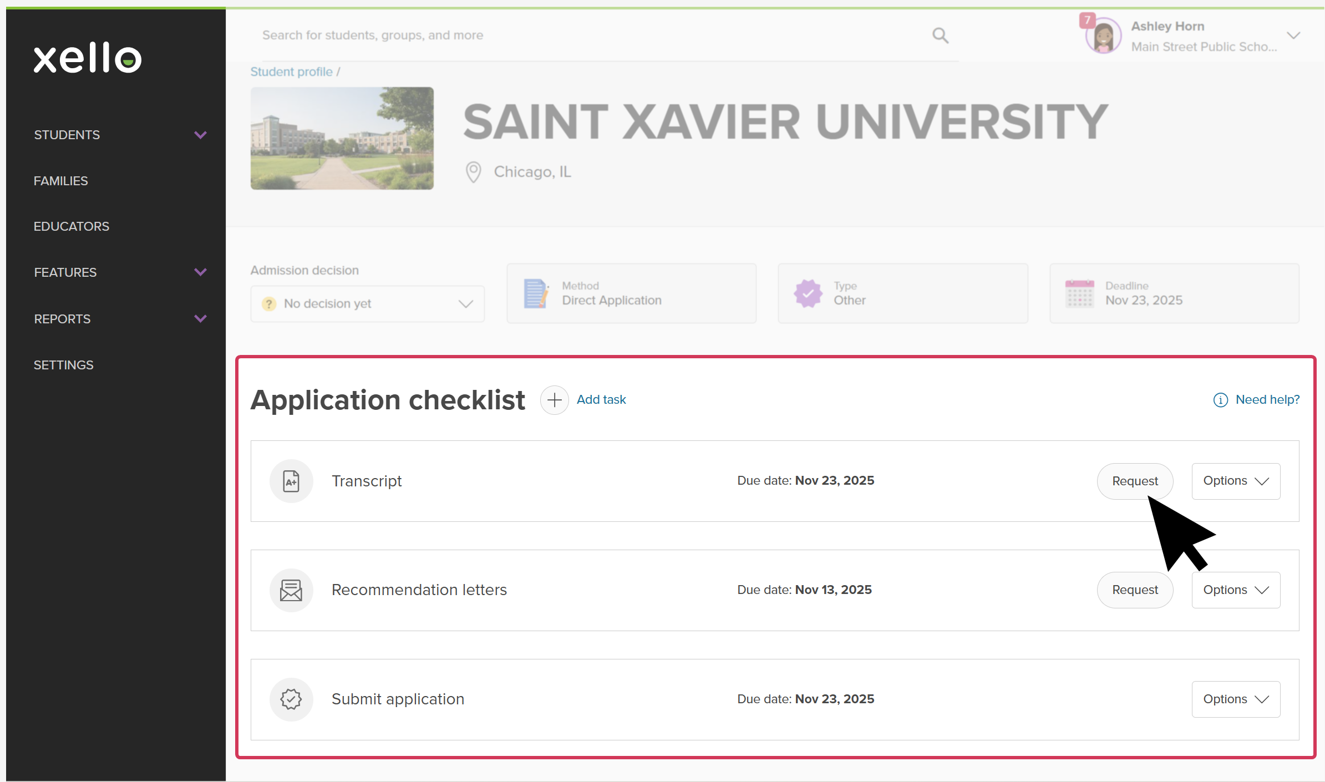The image size is (1325, 782).
Task: Click the search magnifier icon
Action: pyautogui.click(x=940, y=35)
